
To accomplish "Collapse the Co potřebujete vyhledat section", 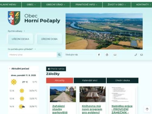I will pyautogui.click(x=22, y=49).
